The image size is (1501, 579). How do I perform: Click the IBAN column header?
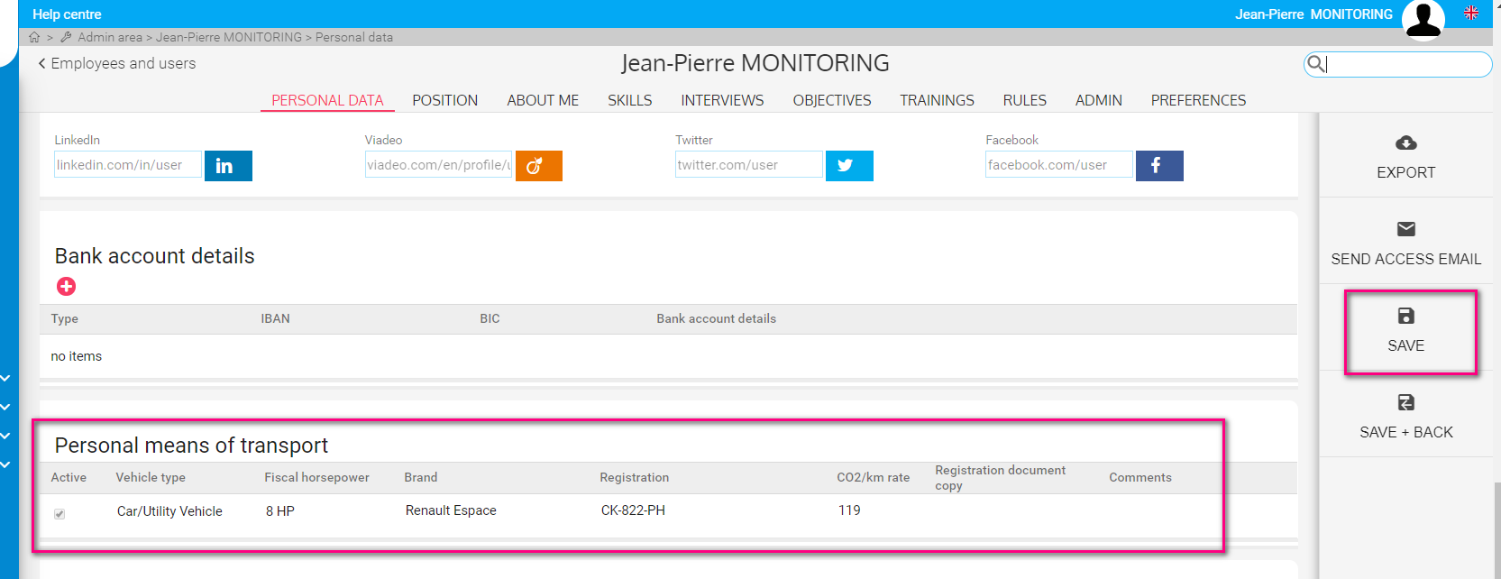click(275, 318)
